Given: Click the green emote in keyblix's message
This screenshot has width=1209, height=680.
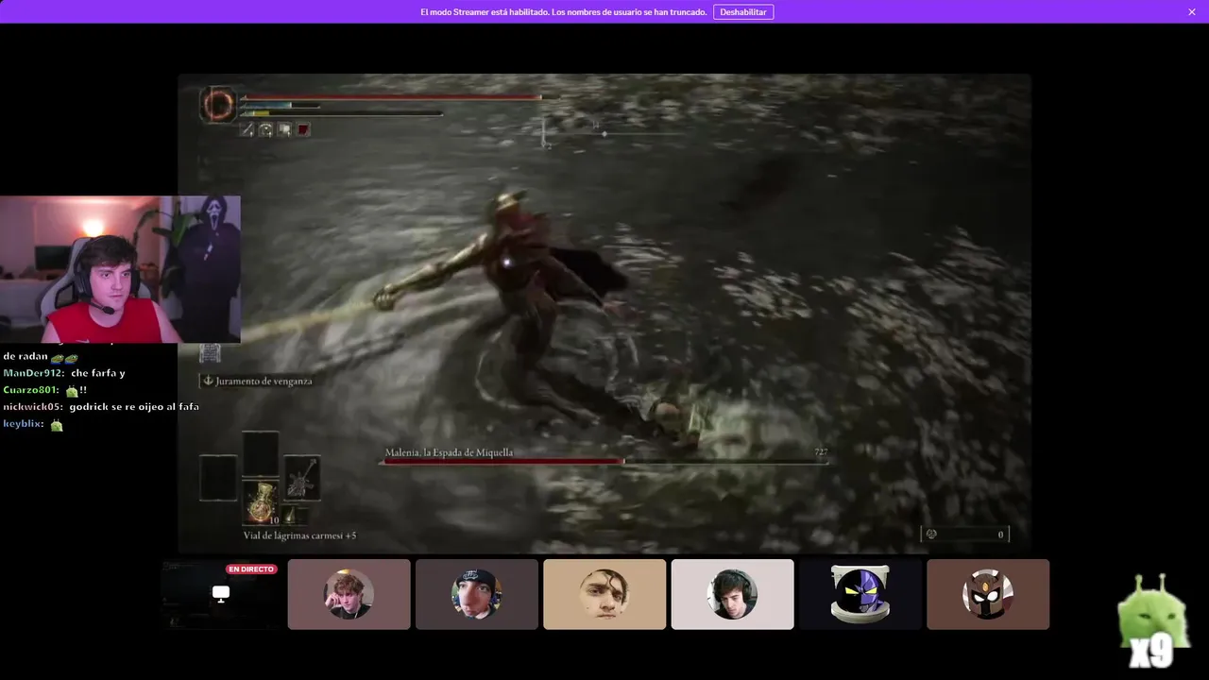Looking at the screenshot, I should [57, 425].
